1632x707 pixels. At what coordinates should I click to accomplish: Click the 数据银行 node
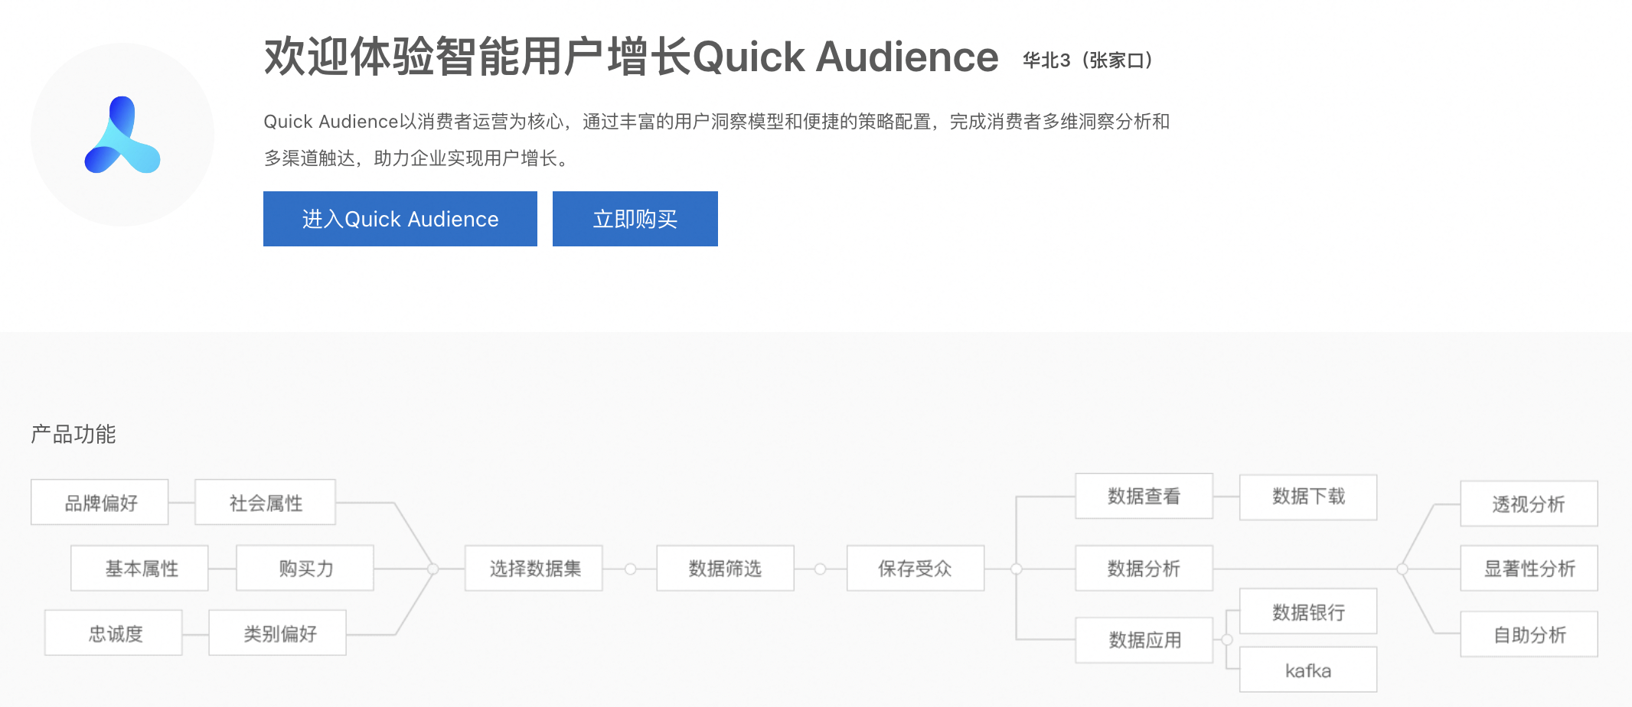[x=1308, y=611]
